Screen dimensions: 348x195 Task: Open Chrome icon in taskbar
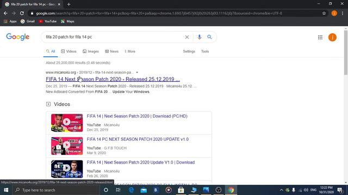click(x=231, y=190)
